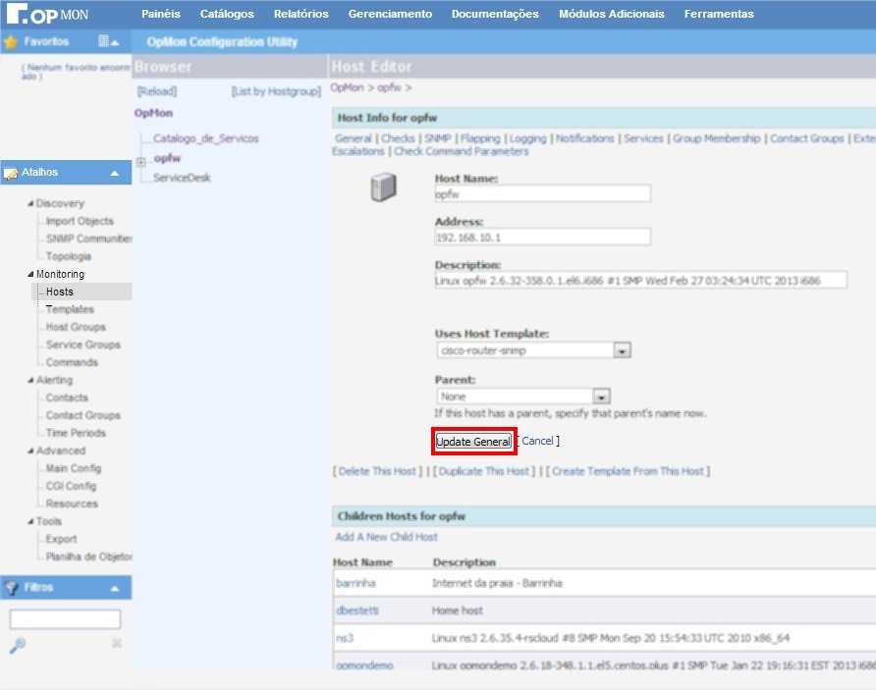The image size is (876, 690).
Task: Select Host Groups in Monitoring tree
Action: click(75, 327)
